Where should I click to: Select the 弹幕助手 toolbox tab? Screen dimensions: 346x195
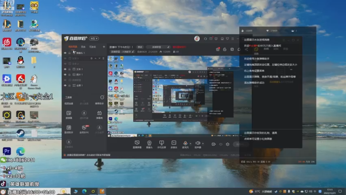pyautogui.click(x=99, y=104)
